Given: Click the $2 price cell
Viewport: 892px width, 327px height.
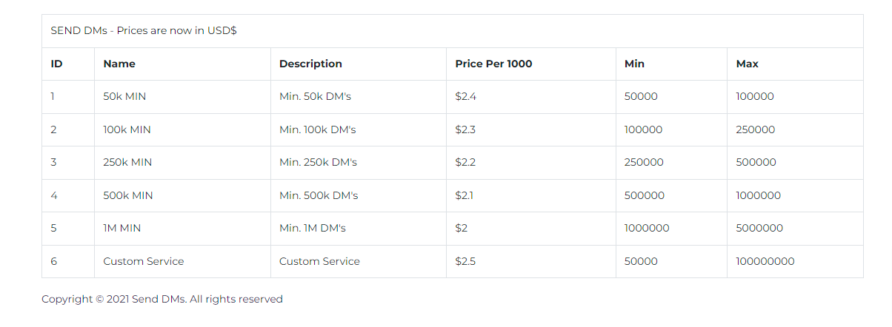Looking at the screenshot, I should pyautogui.click(x=461, y=228).
